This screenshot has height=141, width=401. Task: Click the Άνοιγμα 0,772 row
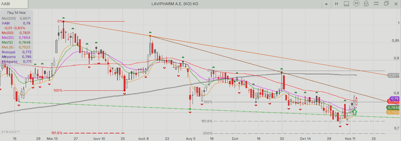(x=16, y=52)
